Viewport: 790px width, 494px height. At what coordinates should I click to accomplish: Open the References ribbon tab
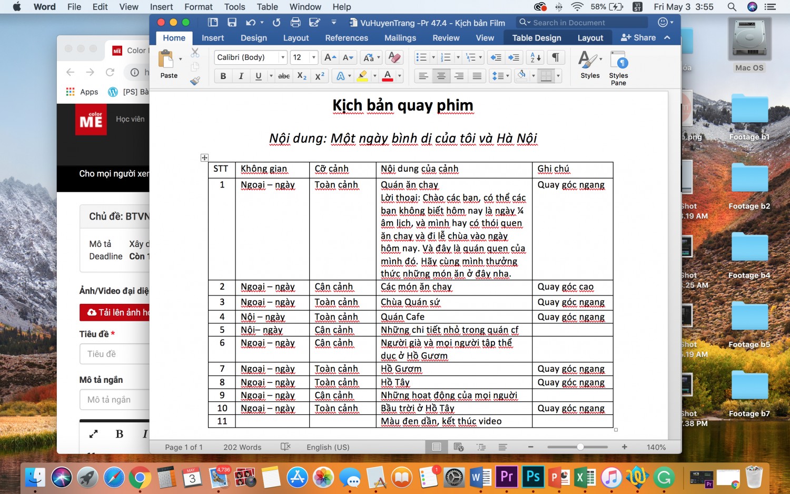(x=347, y=38)
